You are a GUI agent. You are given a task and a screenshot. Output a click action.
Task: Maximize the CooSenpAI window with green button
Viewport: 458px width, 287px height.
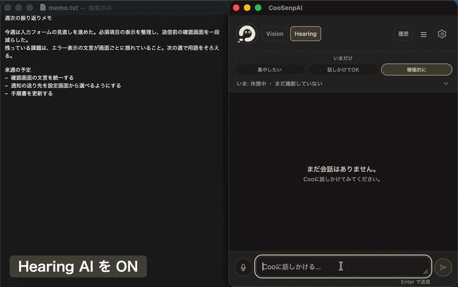258,8
